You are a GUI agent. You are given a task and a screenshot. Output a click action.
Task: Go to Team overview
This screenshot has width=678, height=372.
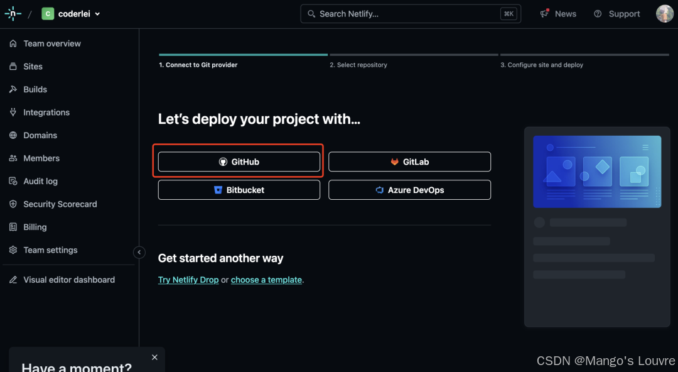coord(51,43)
